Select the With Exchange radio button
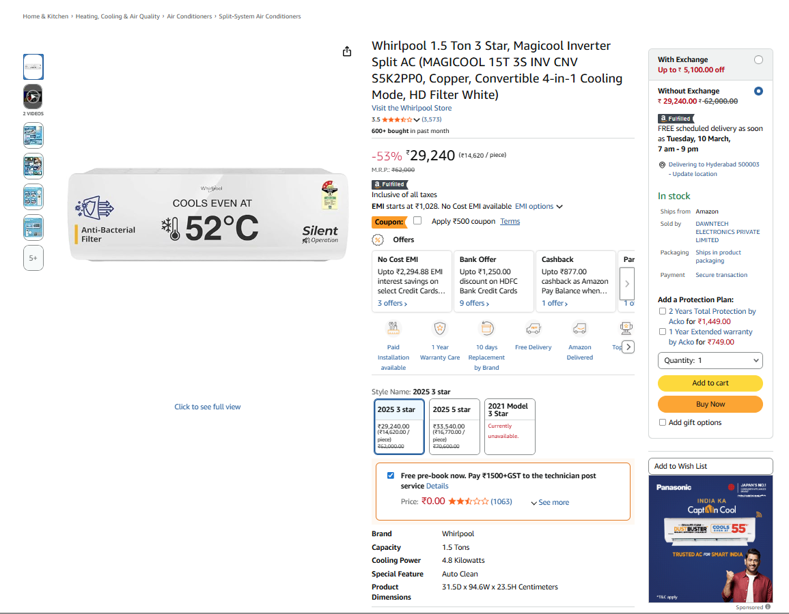 click(758, 60)
